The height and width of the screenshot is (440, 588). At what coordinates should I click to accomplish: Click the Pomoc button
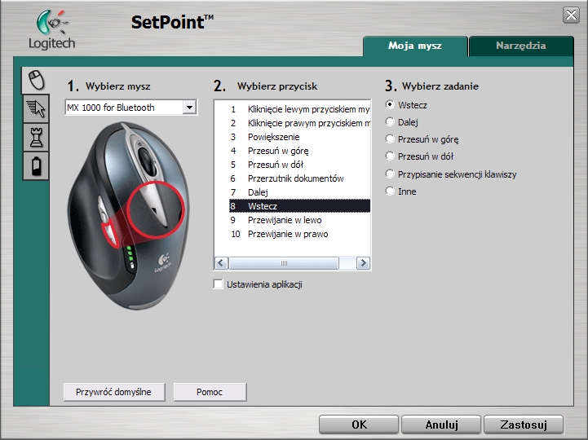210,392
